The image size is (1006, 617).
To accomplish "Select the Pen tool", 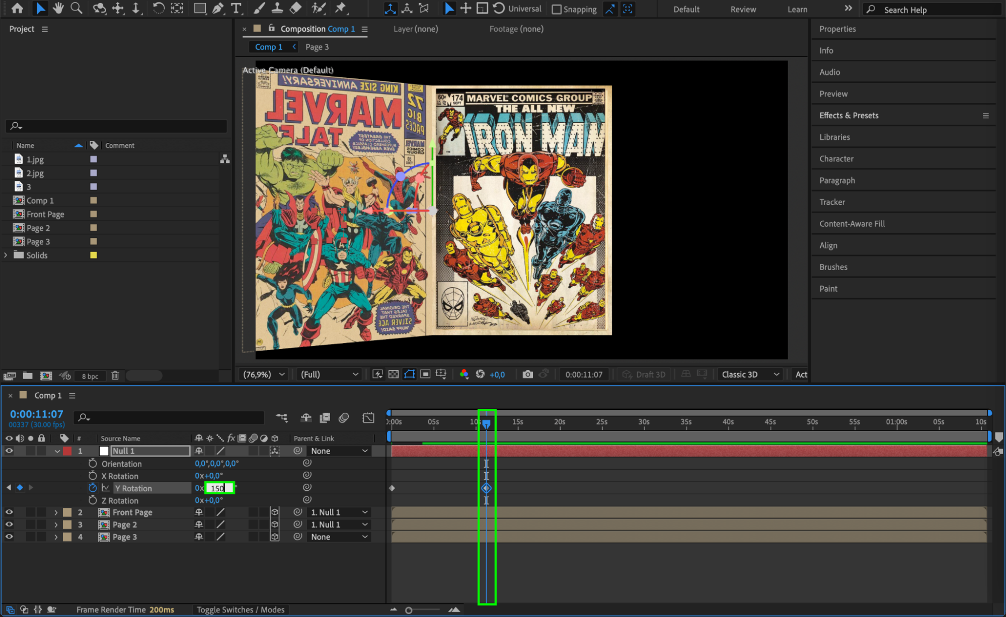I will (x=218, y=8).
